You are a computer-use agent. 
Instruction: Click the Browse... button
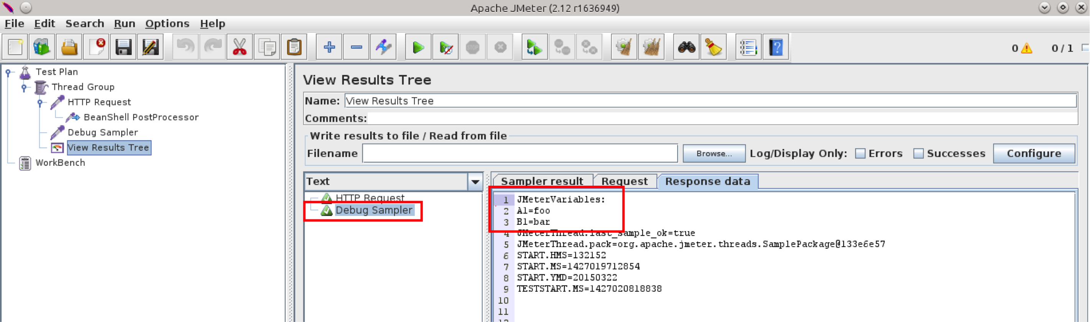[x=714, y=154]
